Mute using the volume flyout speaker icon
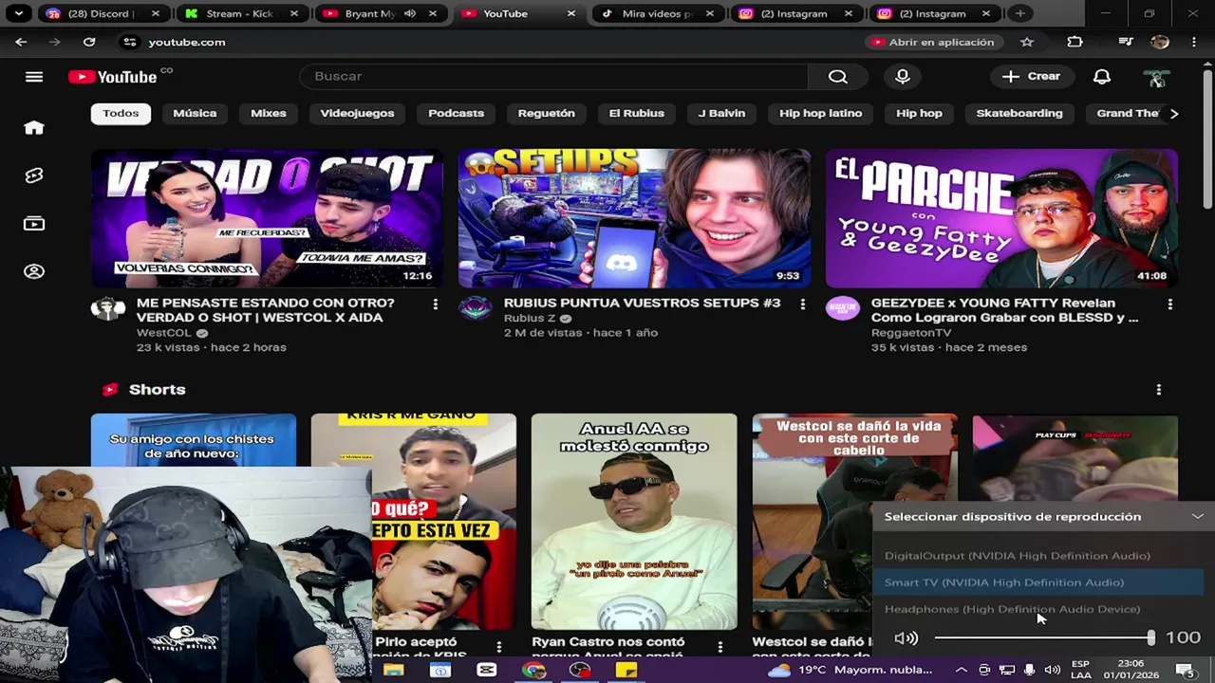The width and height of the screenshot is (1215, 683). click(x=907, y=638)
